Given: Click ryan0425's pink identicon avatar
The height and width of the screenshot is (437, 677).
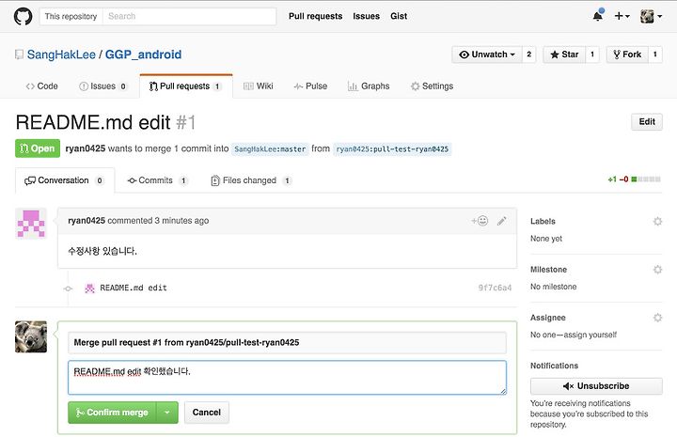Looking at the screenshot, I should (x=31, y=224).
